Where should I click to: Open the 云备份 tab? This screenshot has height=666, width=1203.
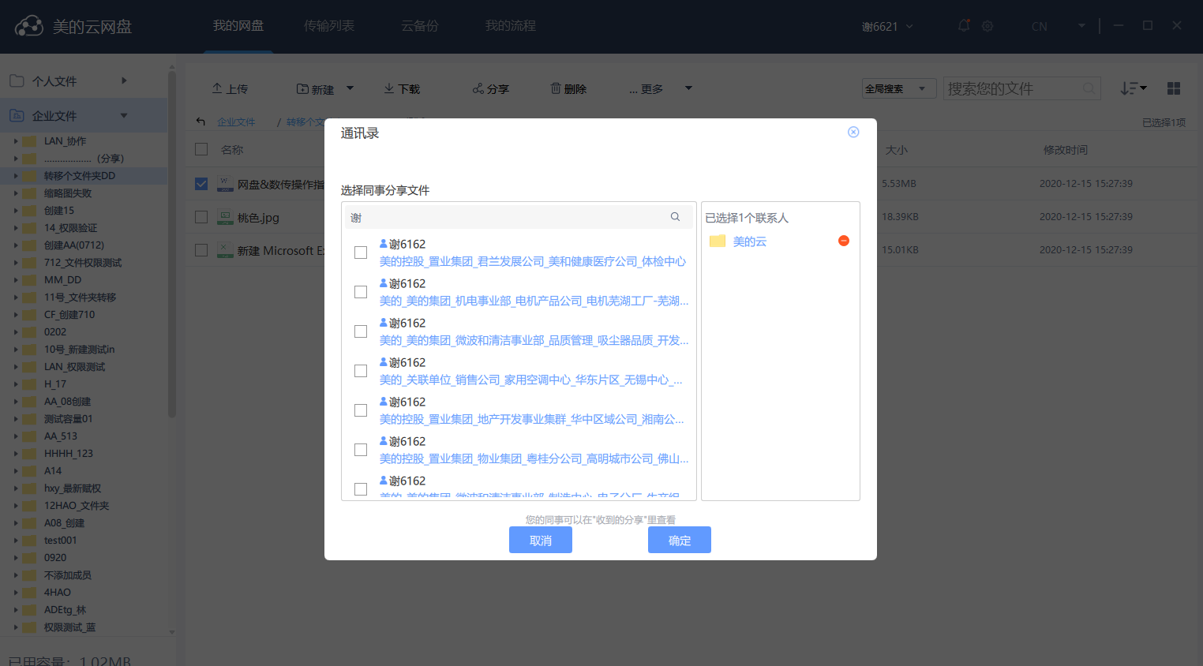point(419,26)
